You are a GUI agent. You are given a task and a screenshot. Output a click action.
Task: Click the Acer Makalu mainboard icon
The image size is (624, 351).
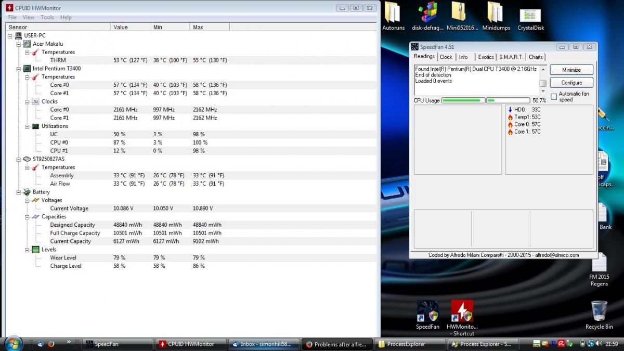click(27, 44)
